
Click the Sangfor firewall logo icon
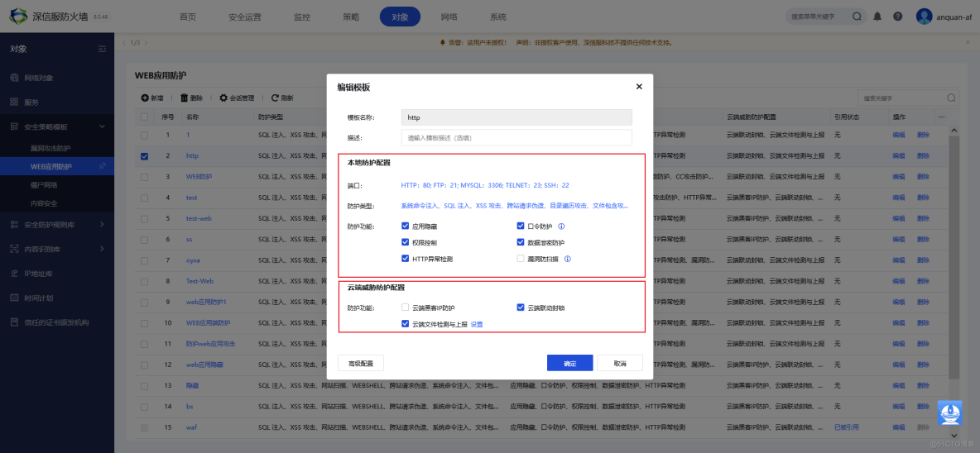tap(19, 17)
